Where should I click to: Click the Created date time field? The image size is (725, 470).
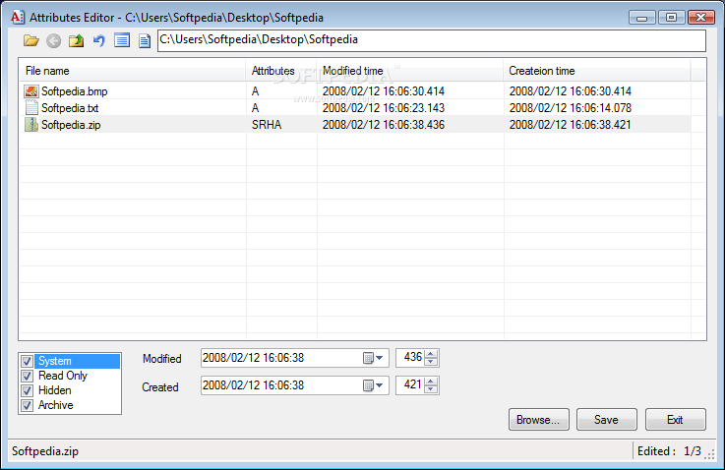coord(294,385)
